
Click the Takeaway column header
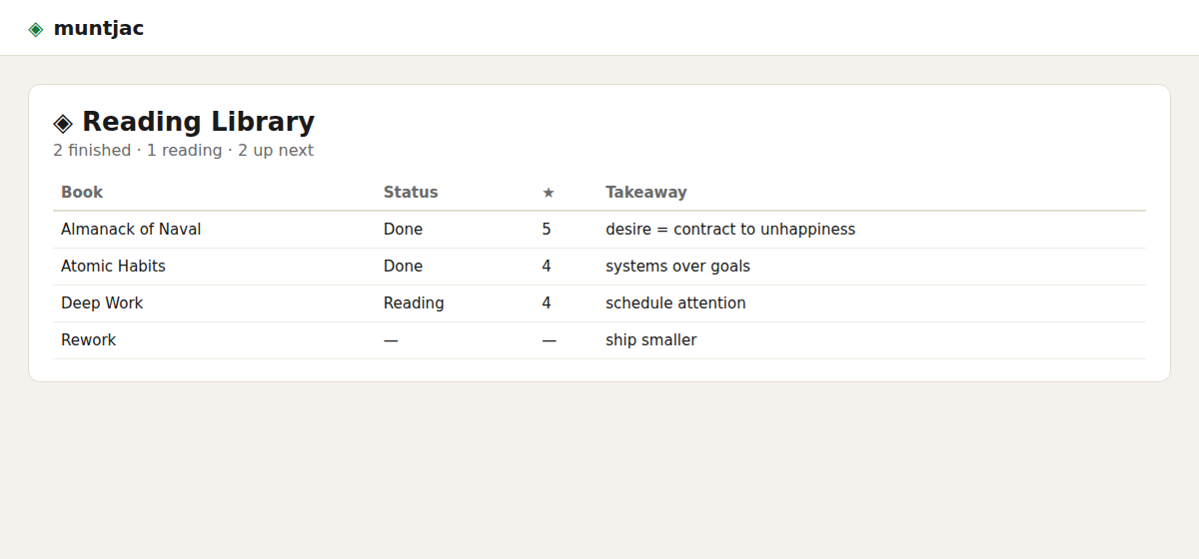tap(646, 193)
